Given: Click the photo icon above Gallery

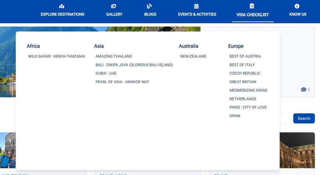Looking at the screenshot, I should [x=114, y=6].
